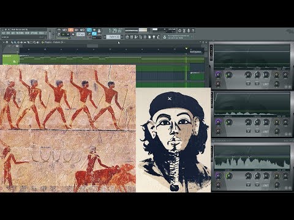The width and height of the screenshot is (294, 220).
Task: Select the playlist slice tool
Action: click(x=28, y=42)
